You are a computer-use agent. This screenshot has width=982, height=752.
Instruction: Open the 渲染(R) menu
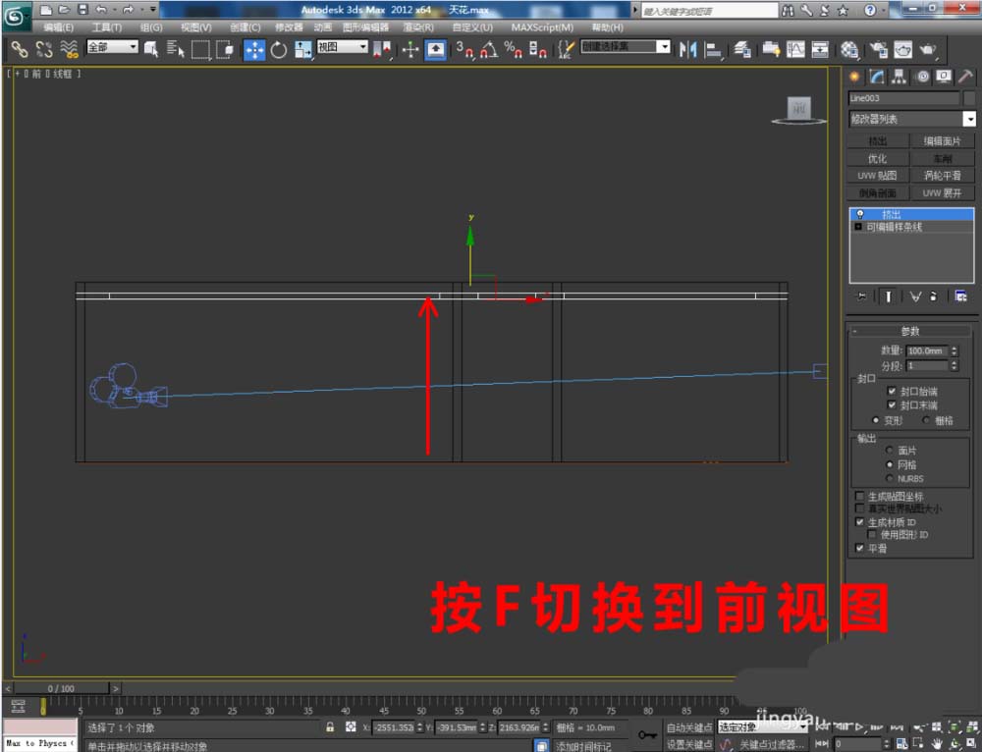[418, 27]
